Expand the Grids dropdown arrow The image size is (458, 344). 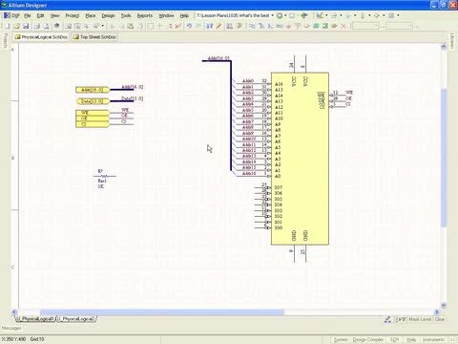pyautogui.click(x=398, y=15)
